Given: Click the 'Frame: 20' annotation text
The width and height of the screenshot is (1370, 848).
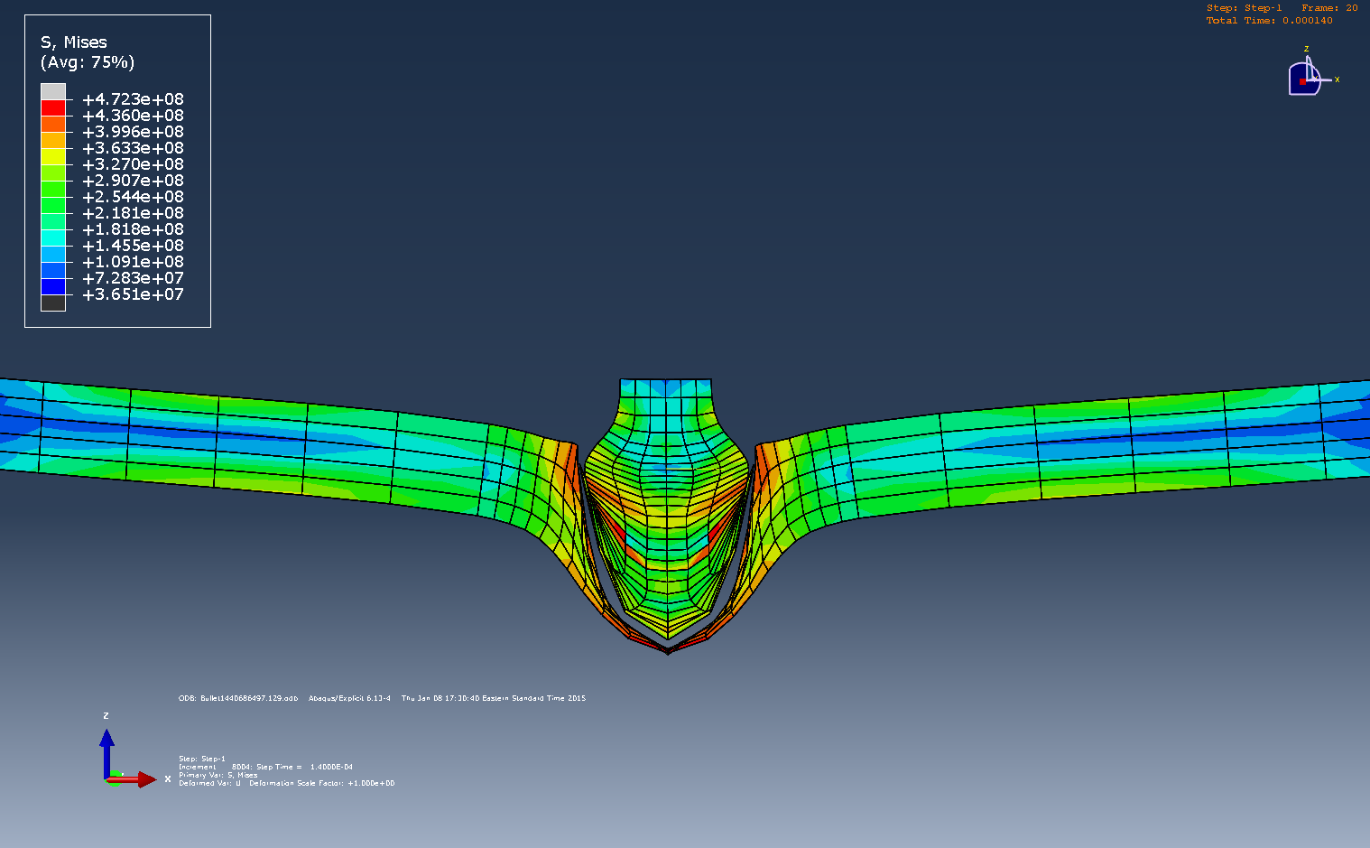Looking at the screenshot, I should click(x=1328, y=8).
